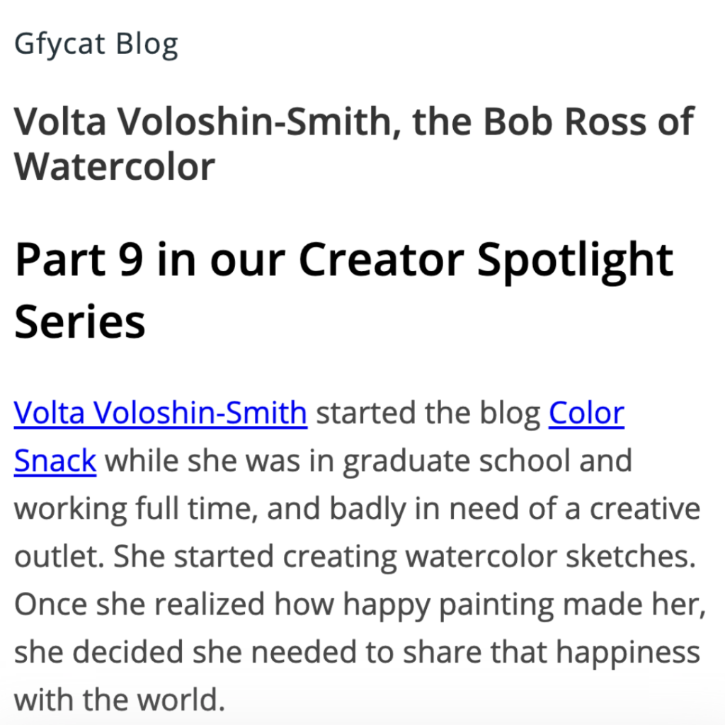Click the word 'Snack' in the Color Snack link
Viewport: 725px width, 725px height.
tap(55, 460)
